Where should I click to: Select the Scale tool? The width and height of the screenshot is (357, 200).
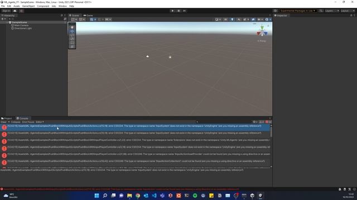(72, 39)
